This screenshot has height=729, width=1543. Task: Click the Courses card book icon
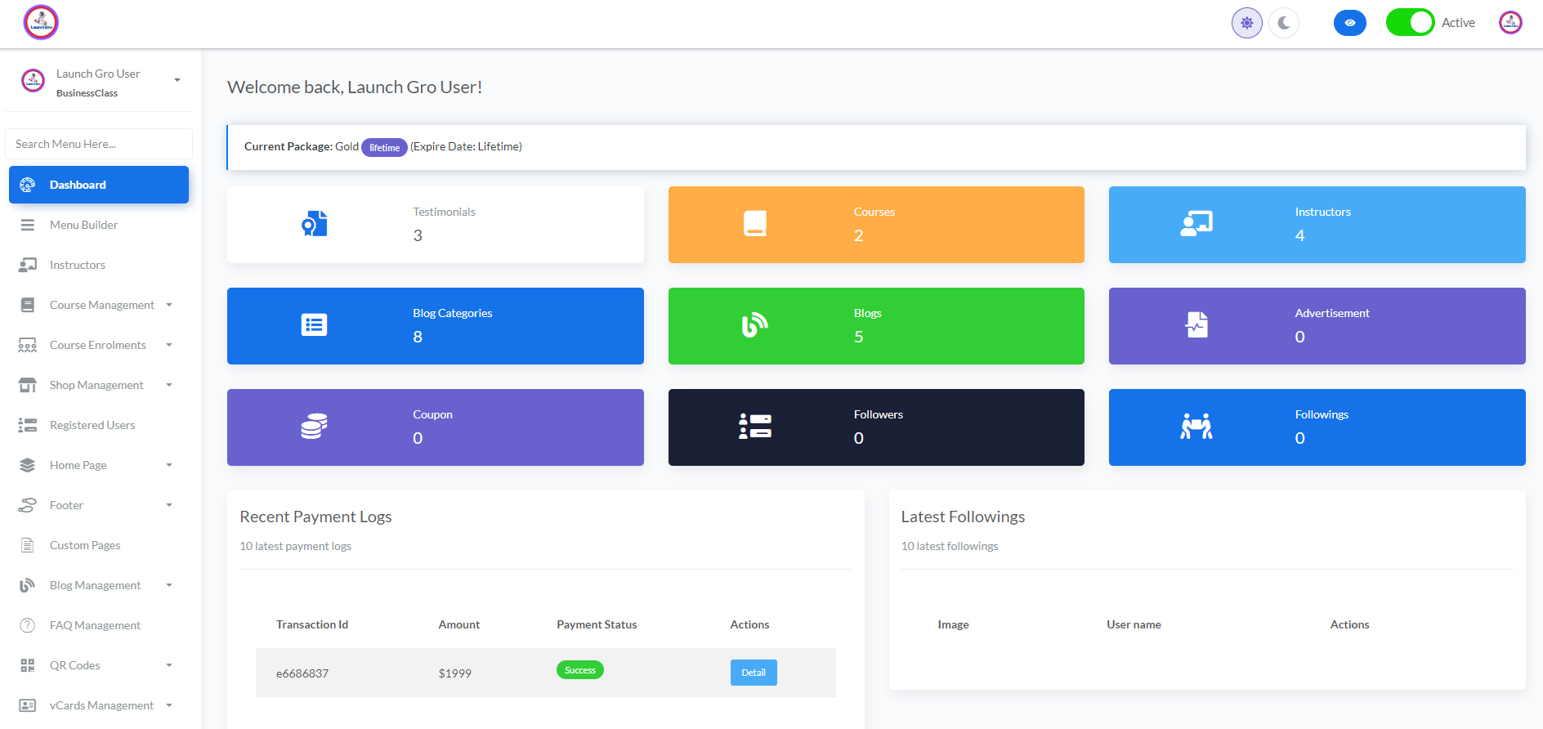pyautogui.click(x=755, y=223)
